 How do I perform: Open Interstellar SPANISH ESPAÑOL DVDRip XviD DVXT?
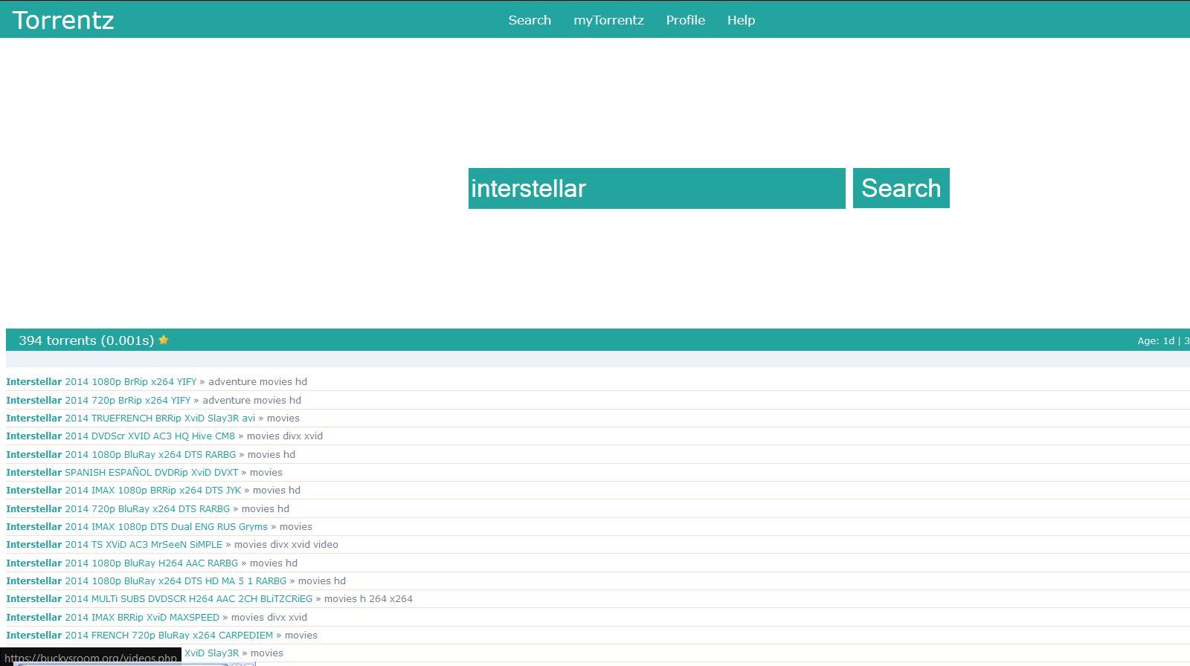point(122,472)
